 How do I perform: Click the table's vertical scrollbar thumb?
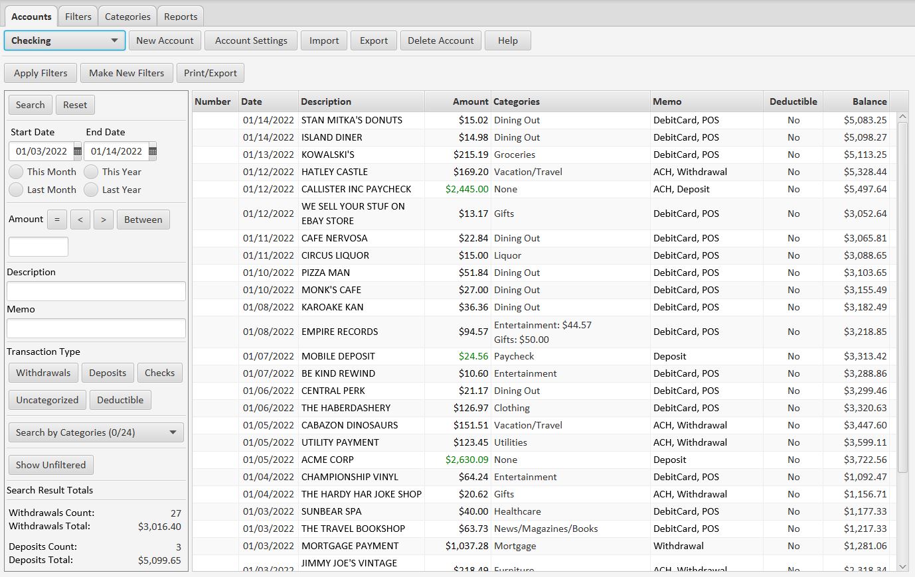coord(902,297)
